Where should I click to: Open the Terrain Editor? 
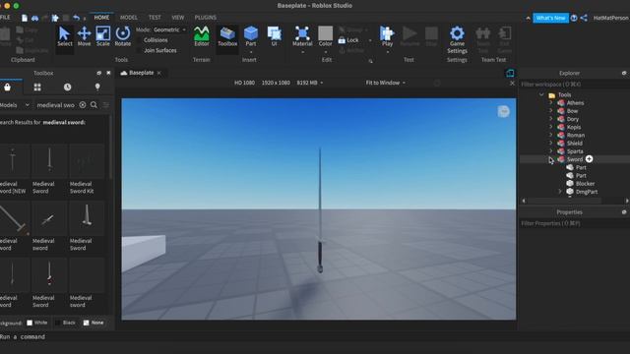pos(201,36)
